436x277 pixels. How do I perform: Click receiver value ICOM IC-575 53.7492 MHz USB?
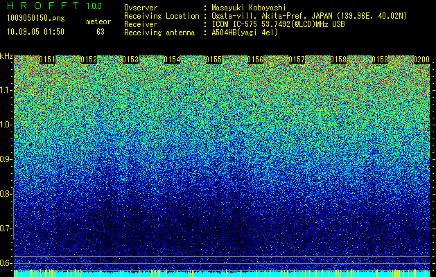(279, 24)
